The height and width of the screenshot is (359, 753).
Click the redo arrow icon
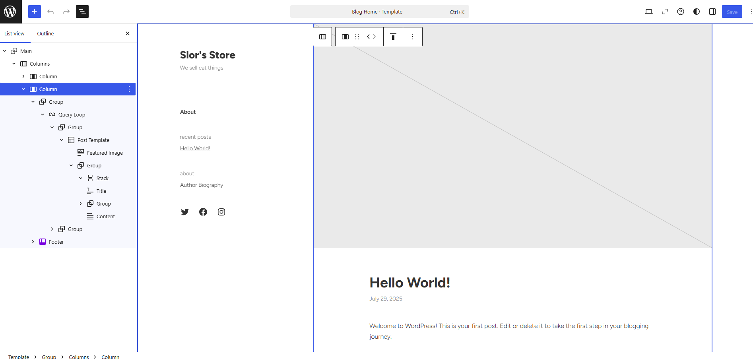66,12
